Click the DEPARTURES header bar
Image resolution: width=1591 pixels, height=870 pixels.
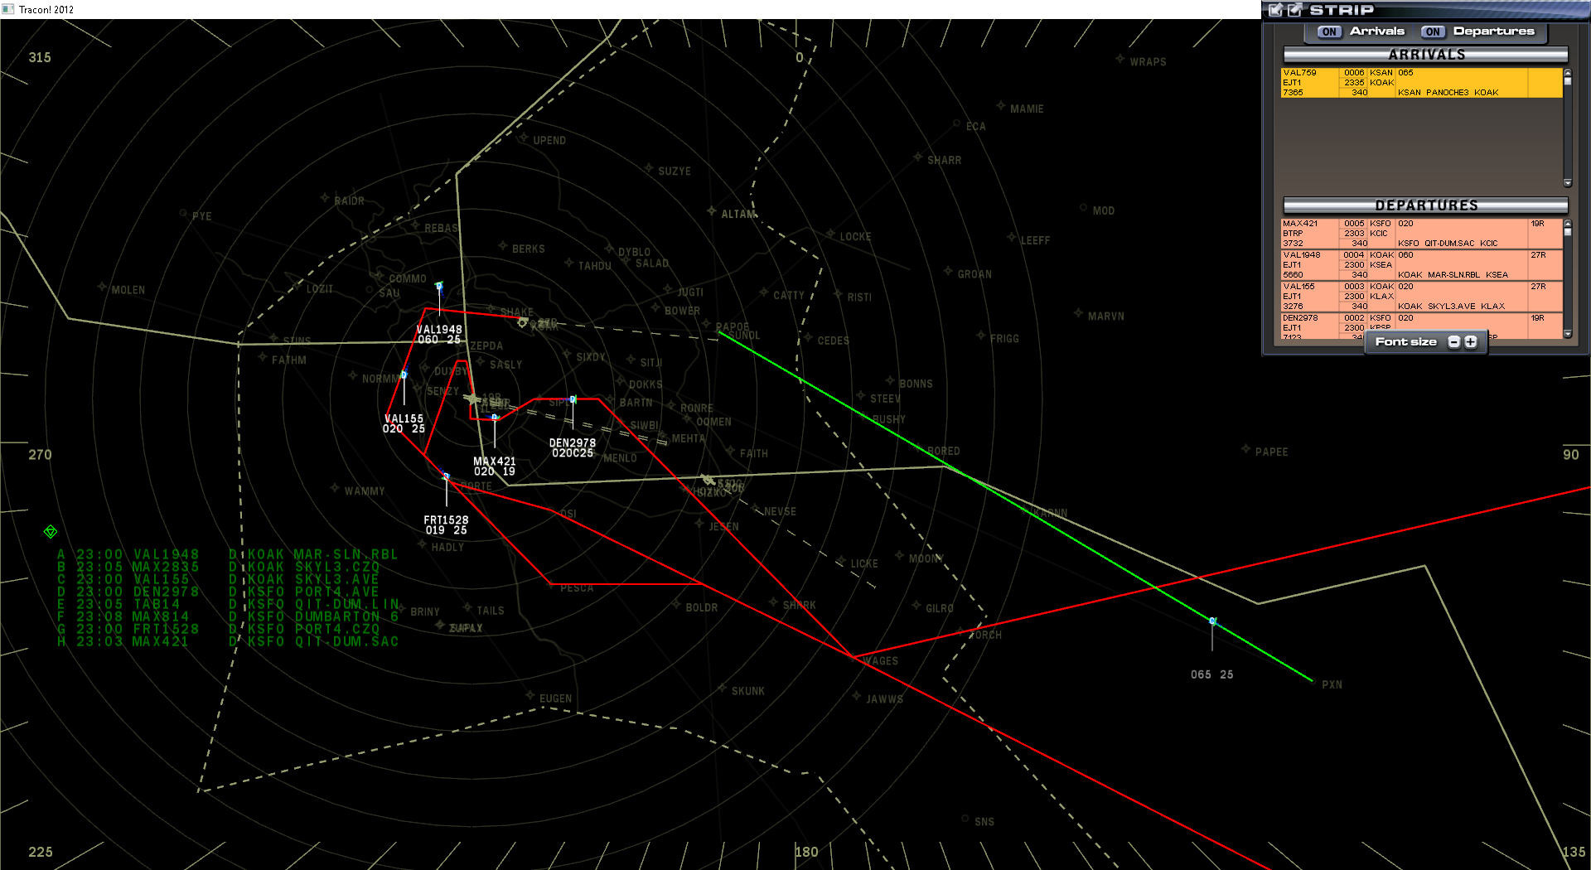coord(1424,205)
